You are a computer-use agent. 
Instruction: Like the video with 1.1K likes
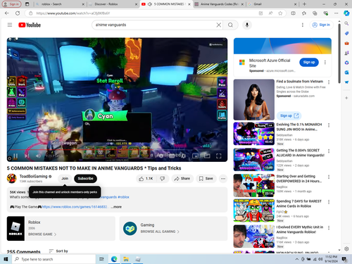pos(146,179)
